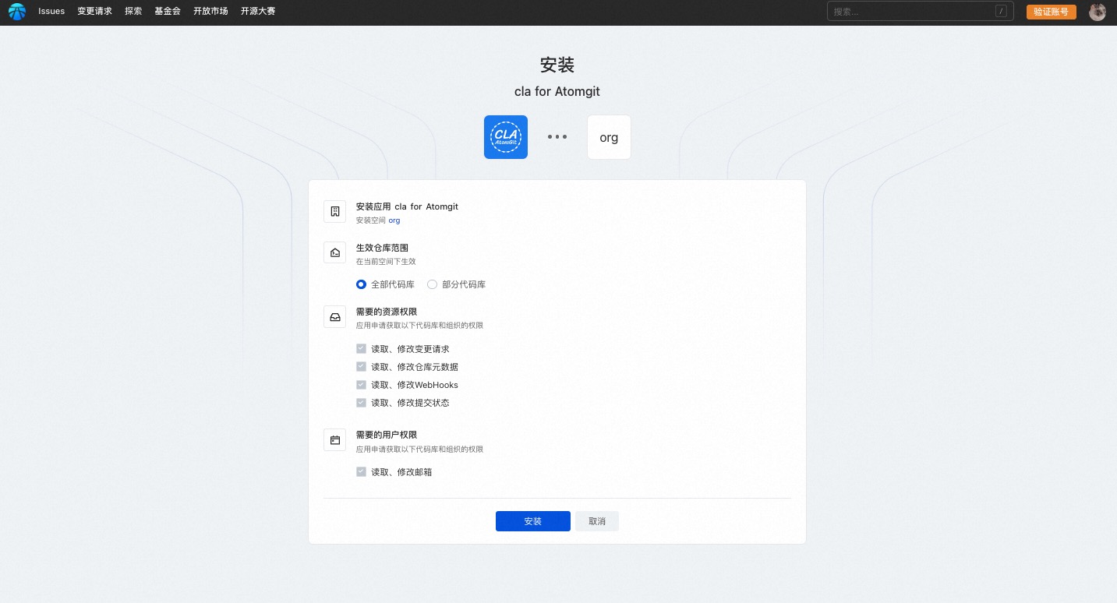Open the org install space link
This screenshot has width=1117, height=603.
tap(394, 220)
